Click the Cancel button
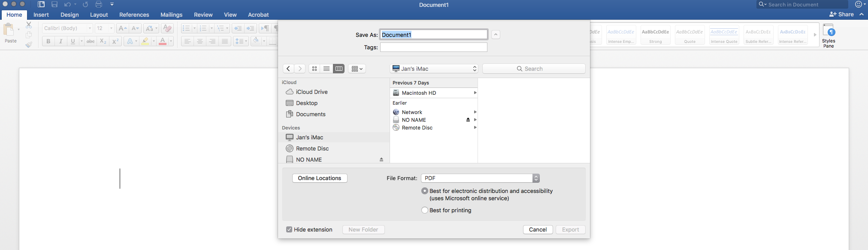The width and height of the screenshot is (868, 250). point(538,229)
